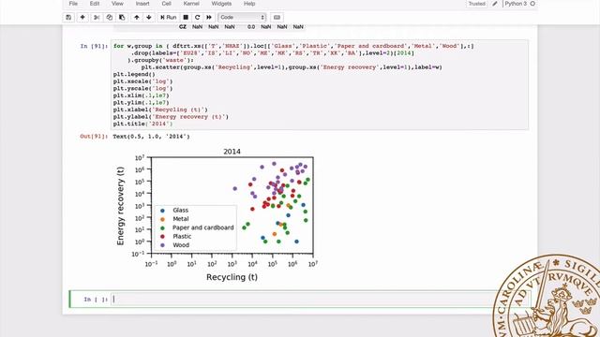Viewport: 600px width, 337px height.
Task: Click the Paper and cardboard green marker
Action: 162,228
